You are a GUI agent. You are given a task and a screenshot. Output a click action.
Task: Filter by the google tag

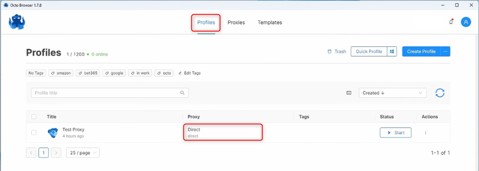(x=114, y=73)
